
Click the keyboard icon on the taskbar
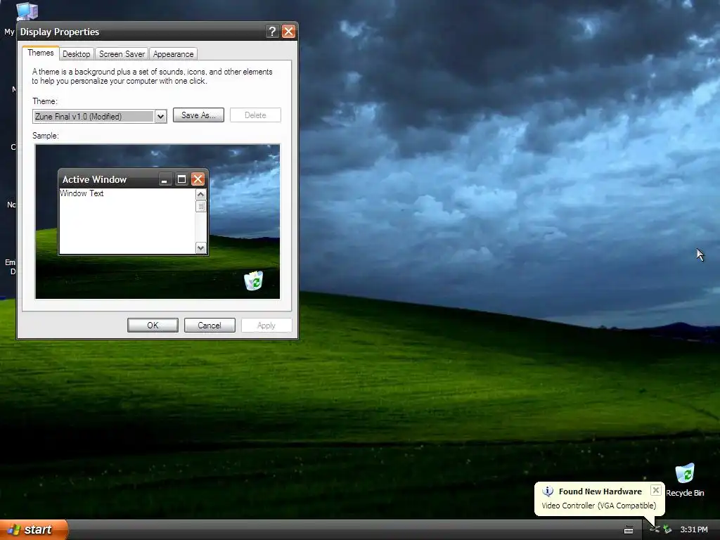(629, 530)
